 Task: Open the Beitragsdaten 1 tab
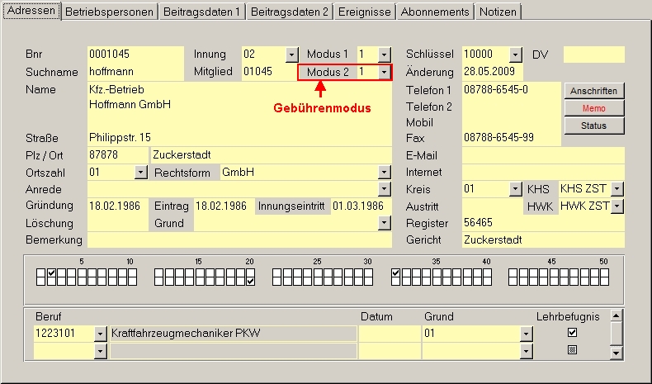click(x=202, y=12)
